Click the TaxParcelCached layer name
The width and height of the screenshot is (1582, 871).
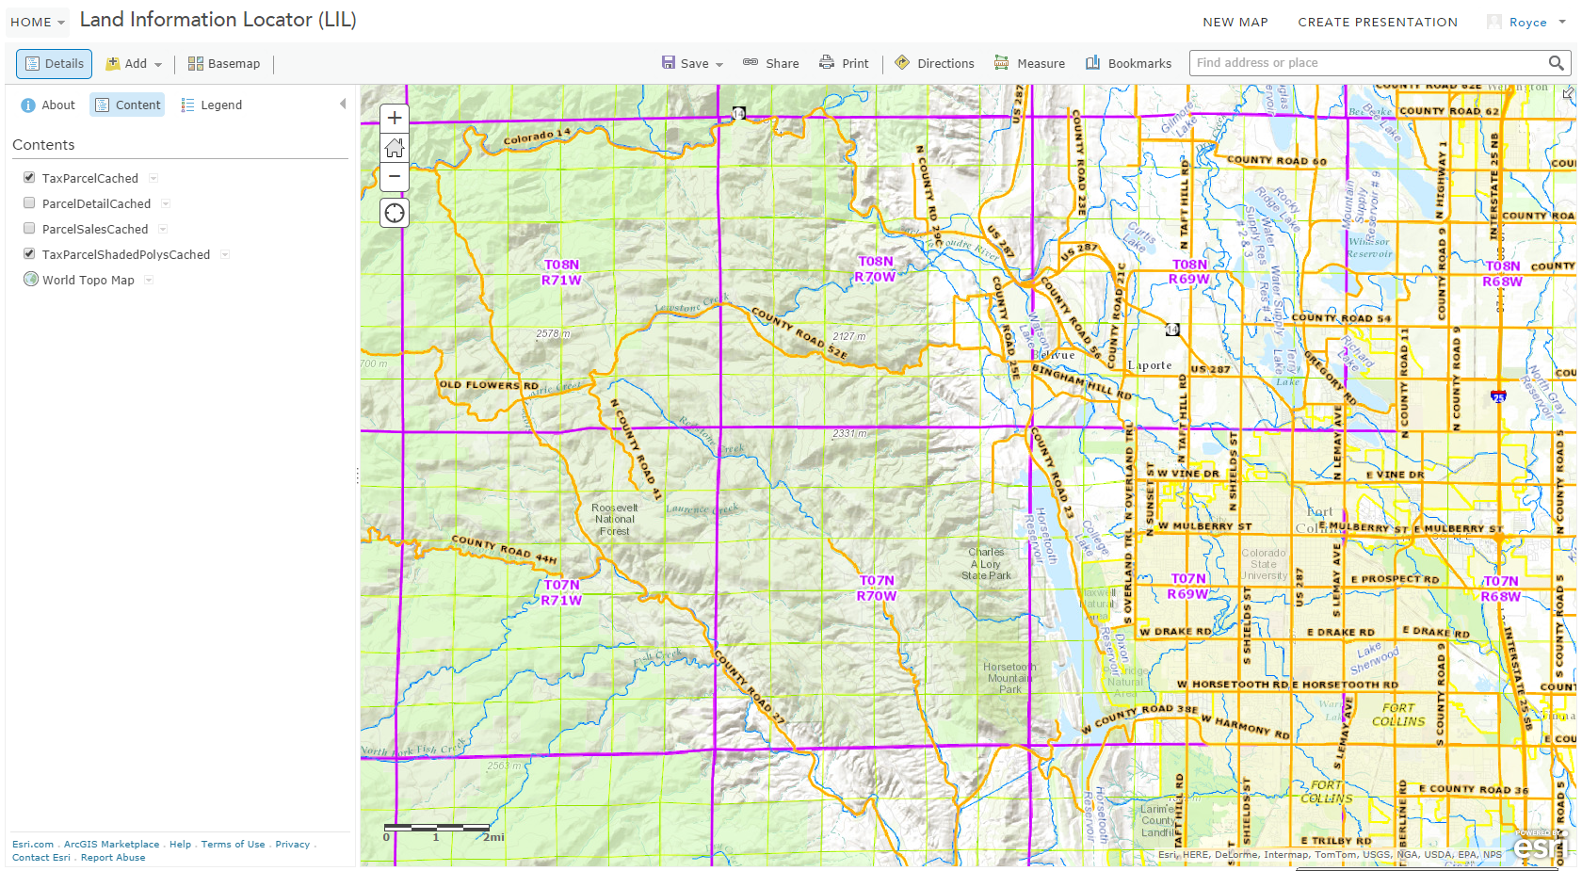(x=89, y=178)
